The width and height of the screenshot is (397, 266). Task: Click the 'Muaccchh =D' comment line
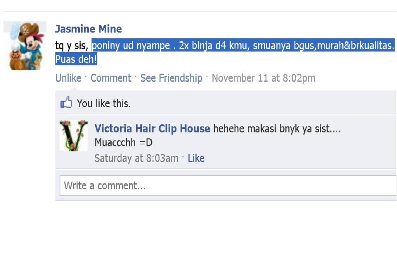[x=124, y=142]
